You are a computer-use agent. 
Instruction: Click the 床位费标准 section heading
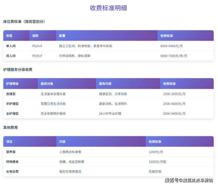[x=24, y=22]
